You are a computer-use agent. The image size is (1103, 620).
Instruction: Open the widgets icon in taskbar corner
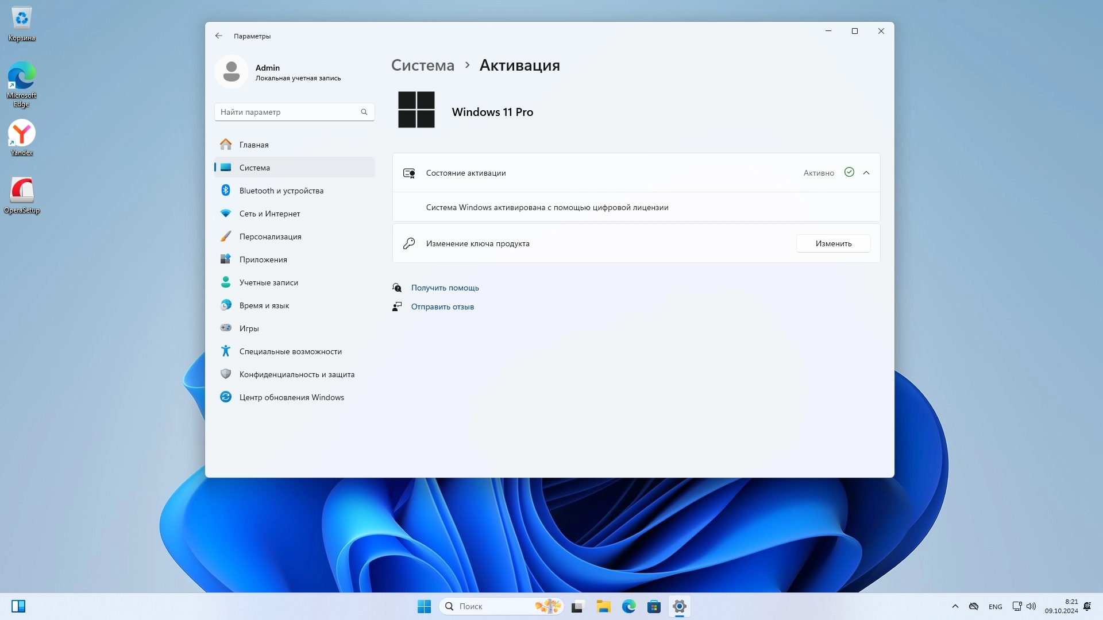pyautogui.click(x=18, y=606)
